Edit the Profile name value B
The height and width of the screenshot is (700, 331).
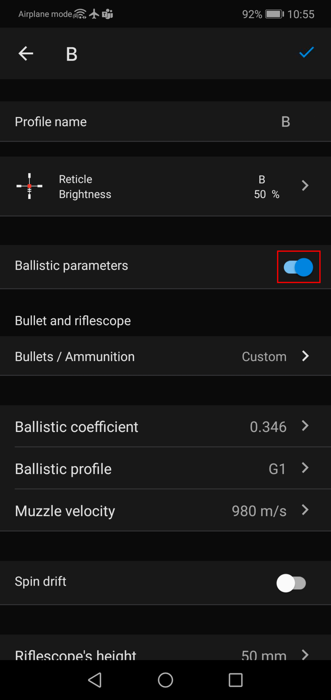pyautogui.click(x=285, y=122)
